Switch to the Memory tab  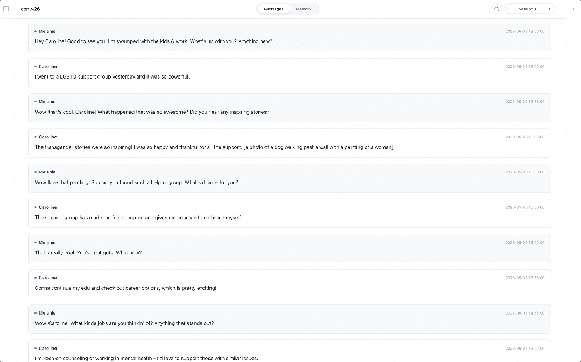coord(303,9)
